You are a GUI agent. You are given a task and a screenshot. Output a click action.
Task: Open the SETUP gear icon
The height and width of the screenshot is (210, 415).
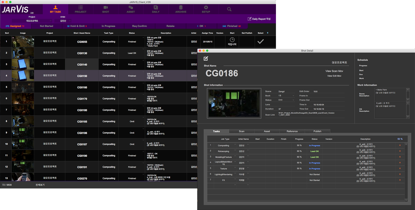coord(206,8)
